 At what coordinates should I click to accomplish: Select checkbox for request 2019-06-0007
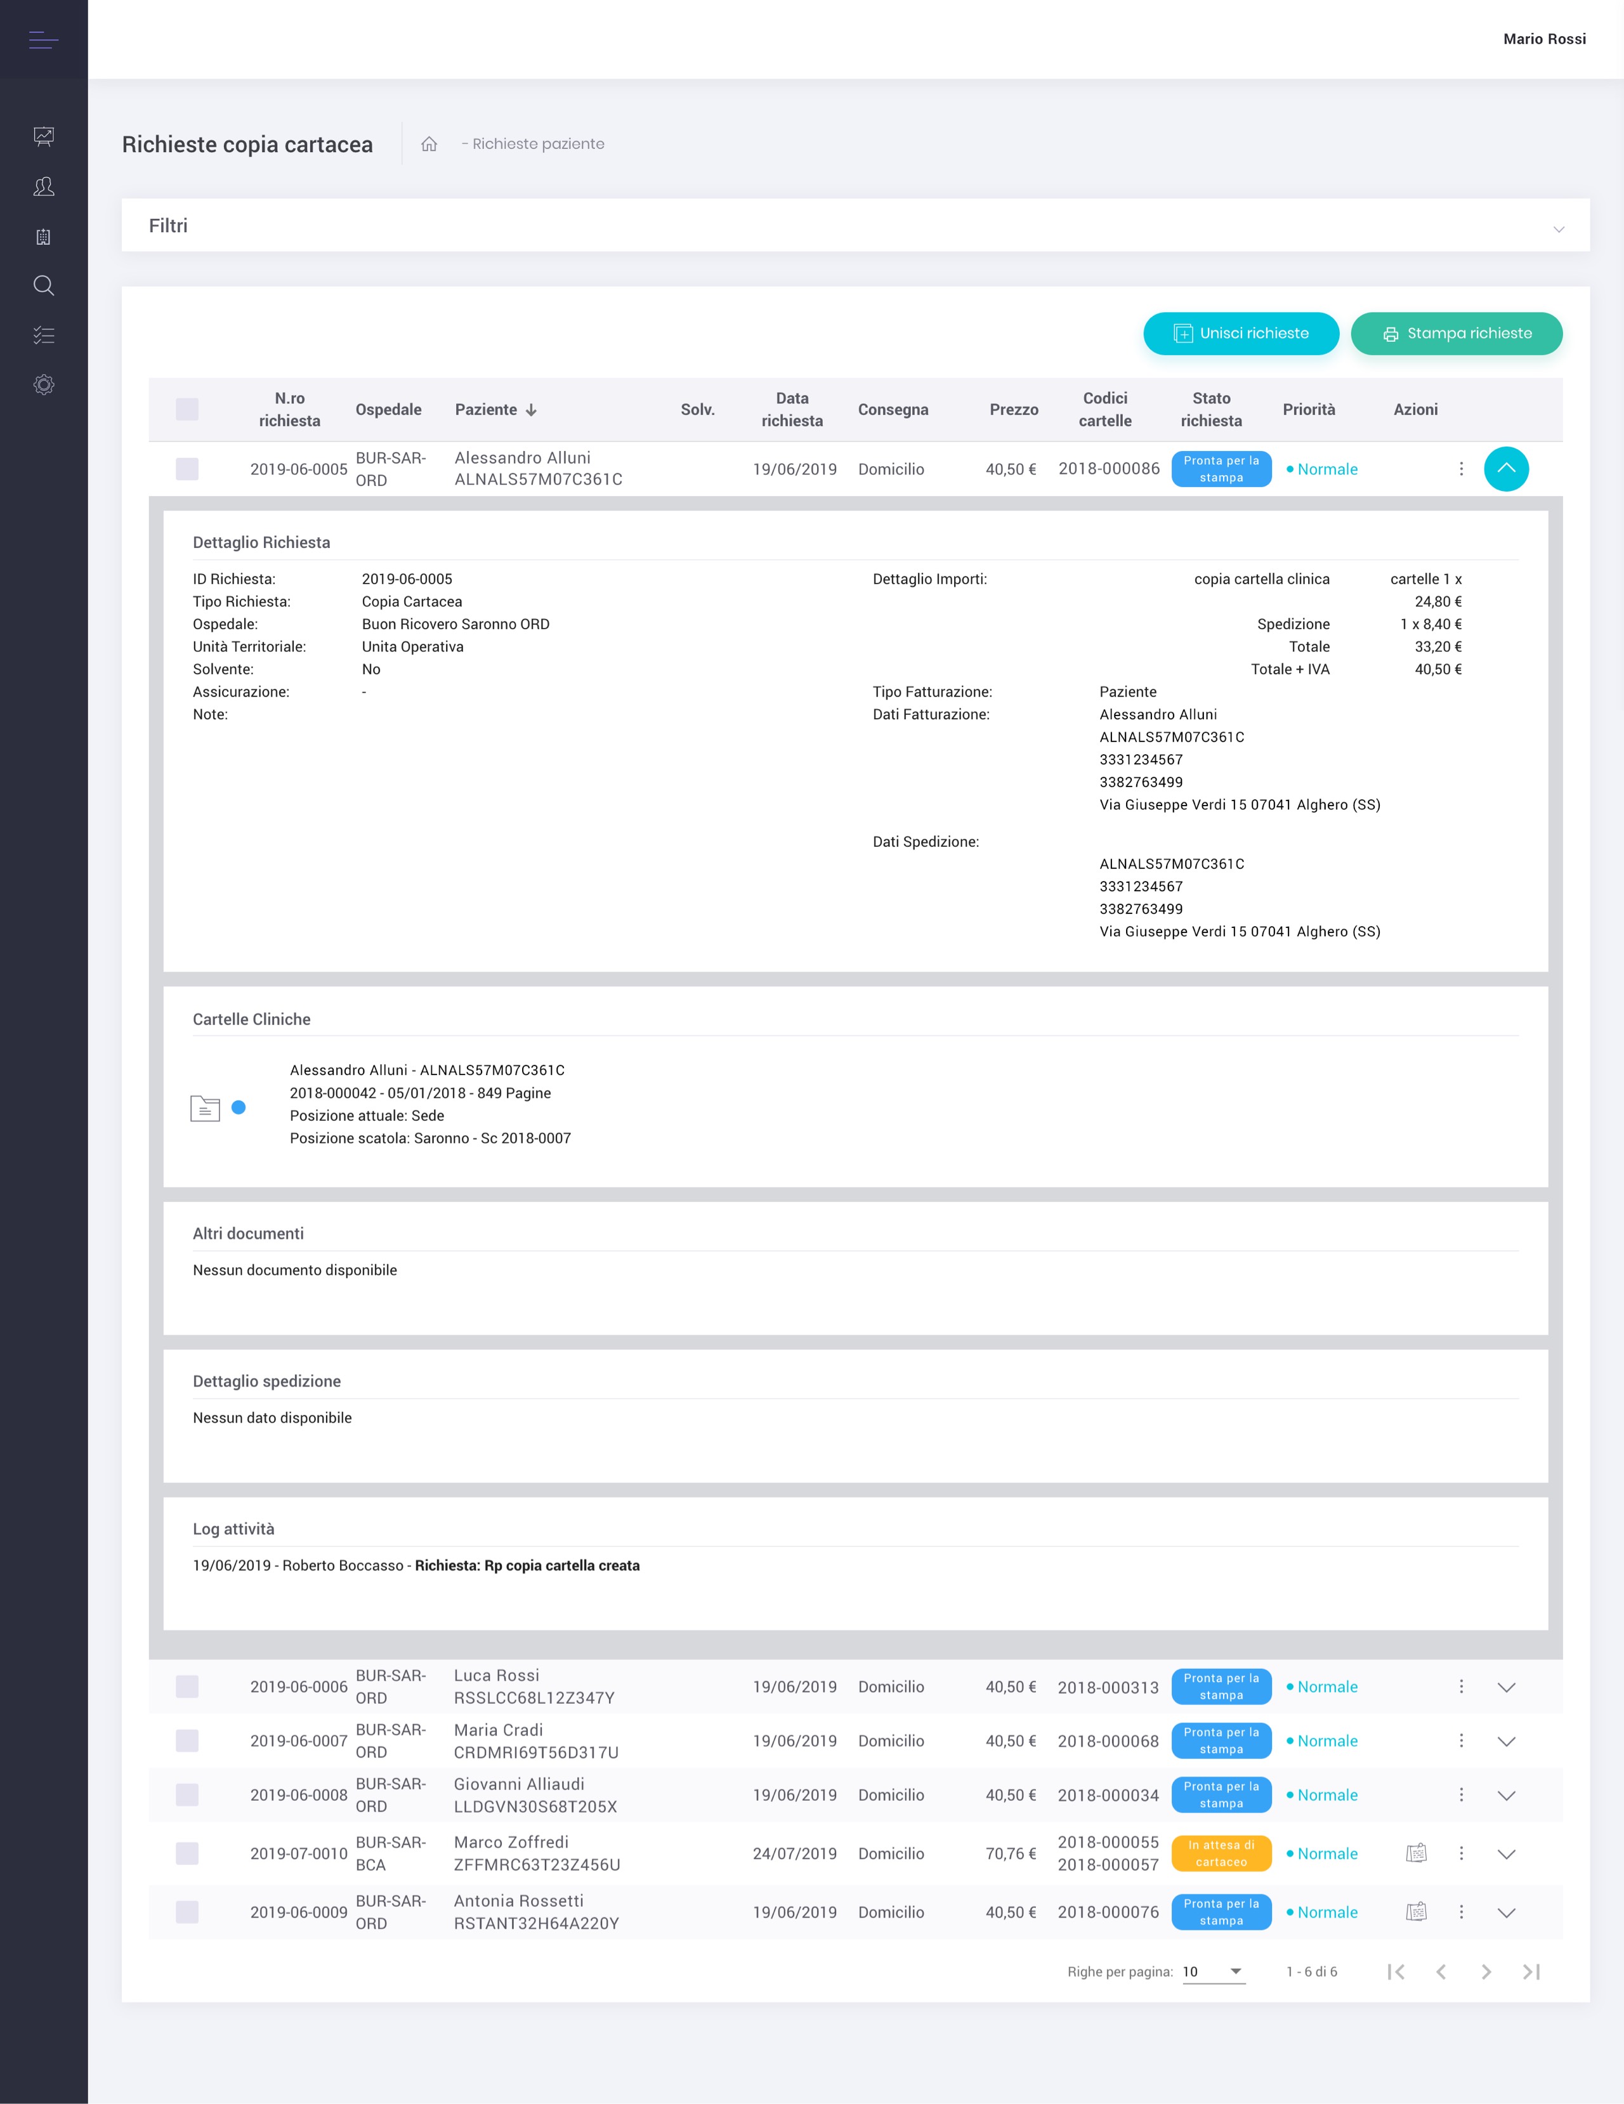click(188, 1741)
